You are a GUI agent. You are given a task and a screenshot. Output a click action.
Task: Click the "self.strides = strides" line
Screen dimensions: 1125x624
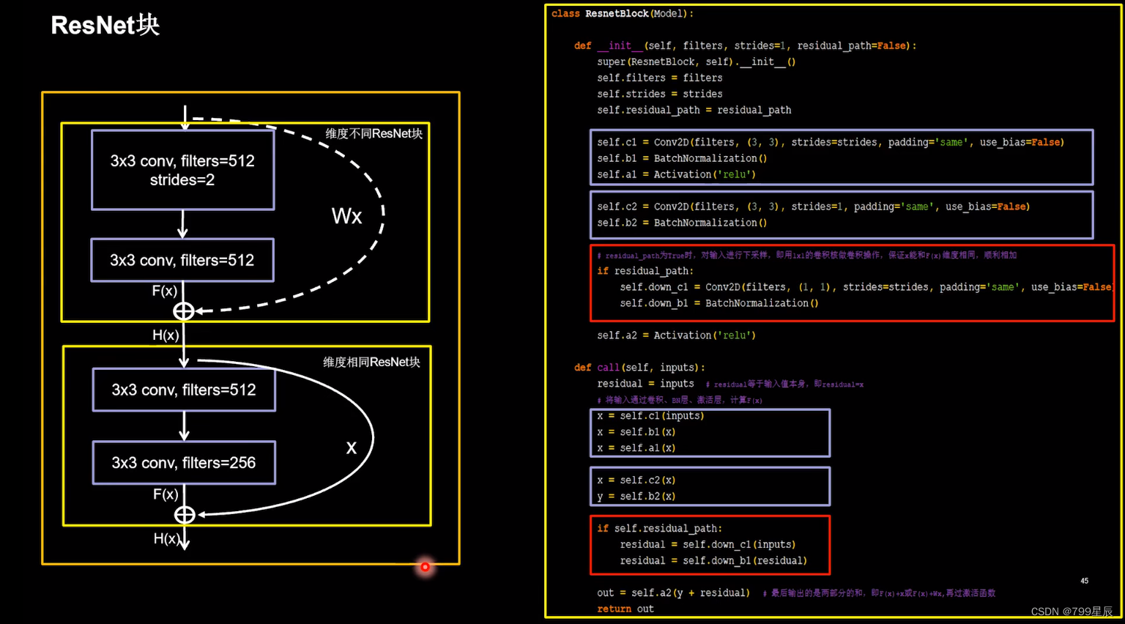659,94
